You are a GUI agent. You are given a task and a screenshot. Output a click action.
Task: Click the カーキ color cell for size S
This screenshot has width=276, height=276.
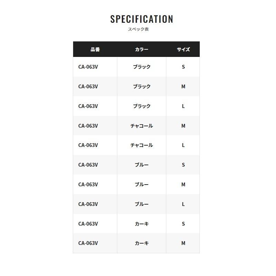click(x=141, y=224)
